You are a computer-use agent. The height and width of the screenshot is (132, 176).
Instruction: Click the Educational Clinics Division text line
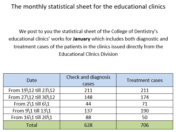tap(88, 54)
